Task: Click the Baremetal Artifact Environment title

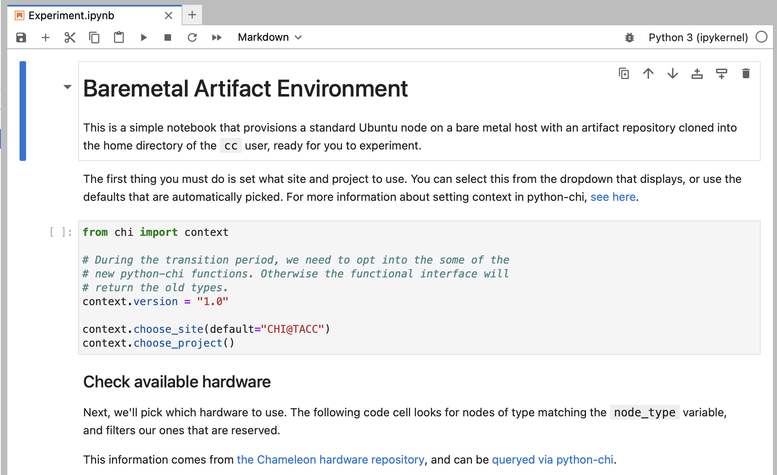Action: pos(246,89)
